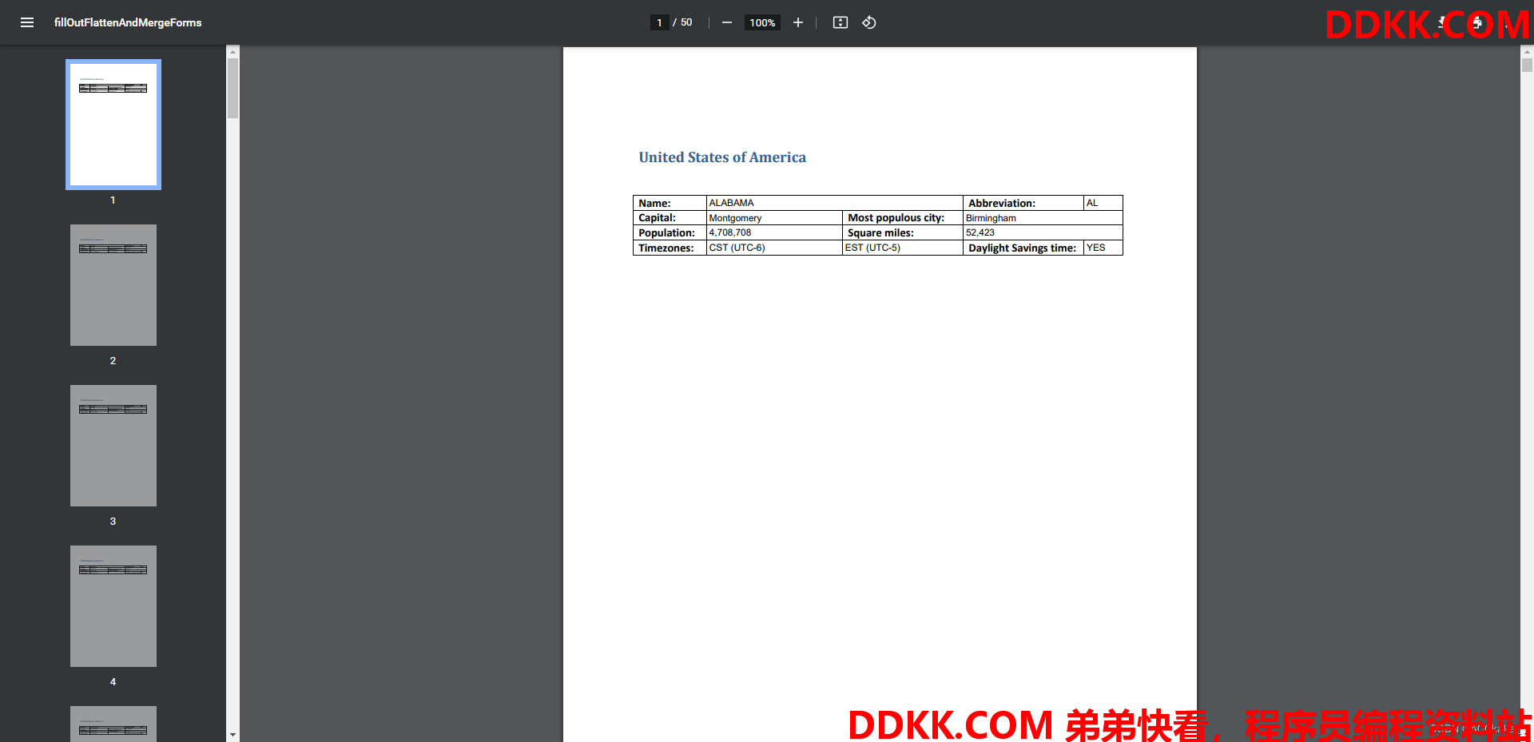This screenshot has height=742, width=1534.
Task: Click the "4,708,708" population value
Action: (x=730, y=232)
